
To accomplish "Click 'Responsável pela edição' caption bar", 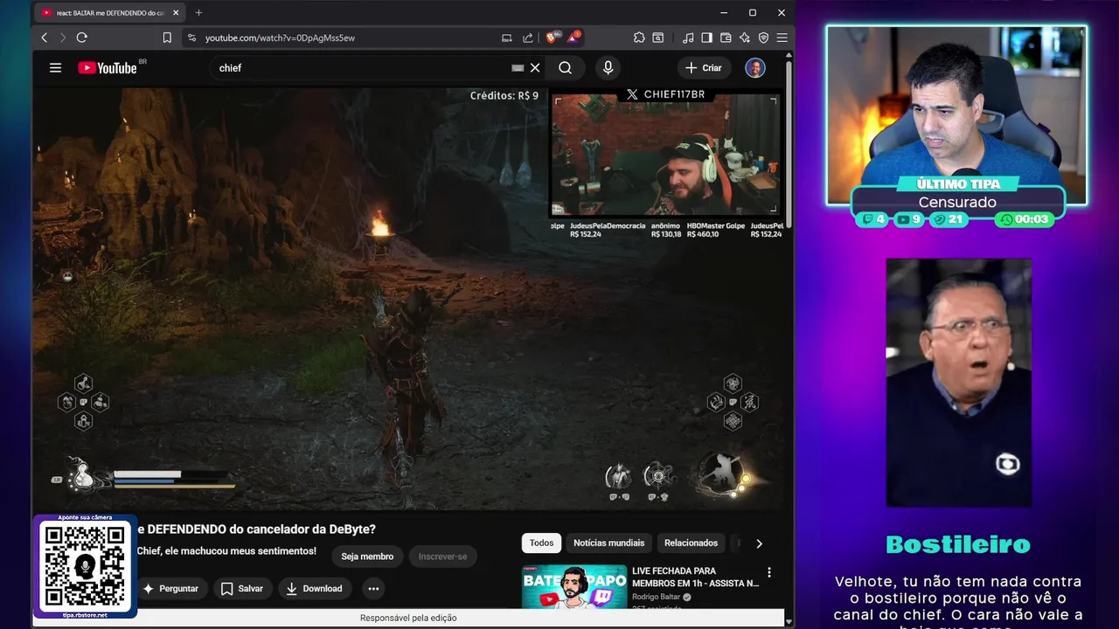I will [x=408, y=618].
